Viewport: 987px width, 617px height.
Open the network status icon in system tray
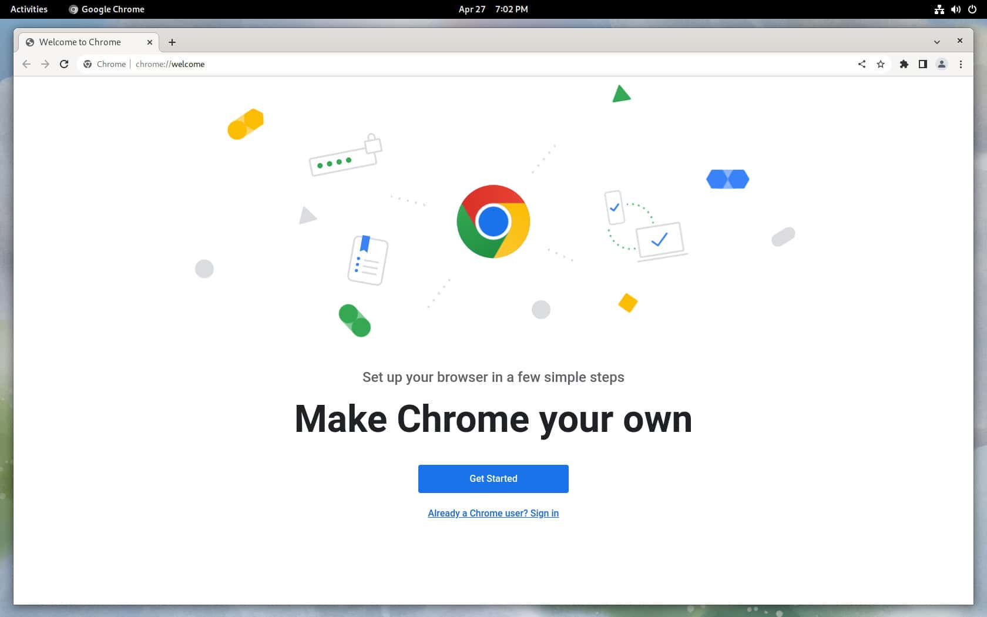938,9
